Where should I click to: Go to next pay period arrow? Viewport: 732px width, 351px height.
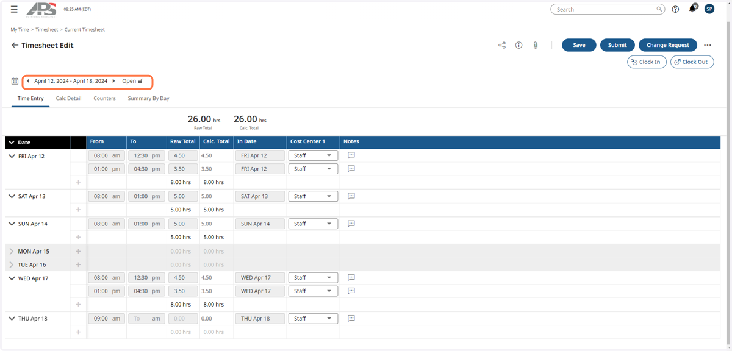click(113, 81)
